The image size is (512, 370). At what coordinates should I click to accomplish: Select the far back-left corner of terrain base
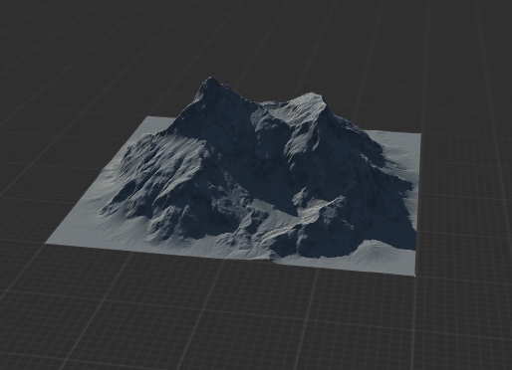pyautogui.click(x=148, y=117)
